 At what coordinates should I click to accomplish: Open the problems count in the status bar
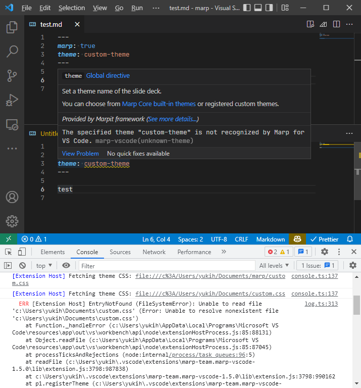coord(34,239)
